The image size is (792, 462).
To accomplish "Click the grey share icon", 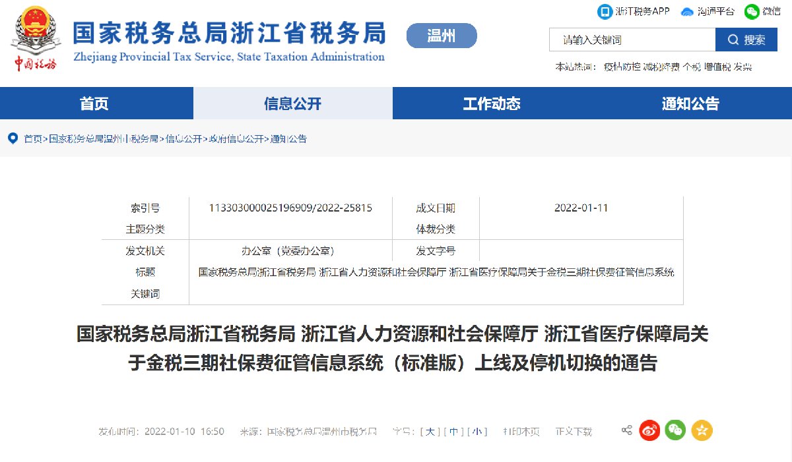I will 627,430.
